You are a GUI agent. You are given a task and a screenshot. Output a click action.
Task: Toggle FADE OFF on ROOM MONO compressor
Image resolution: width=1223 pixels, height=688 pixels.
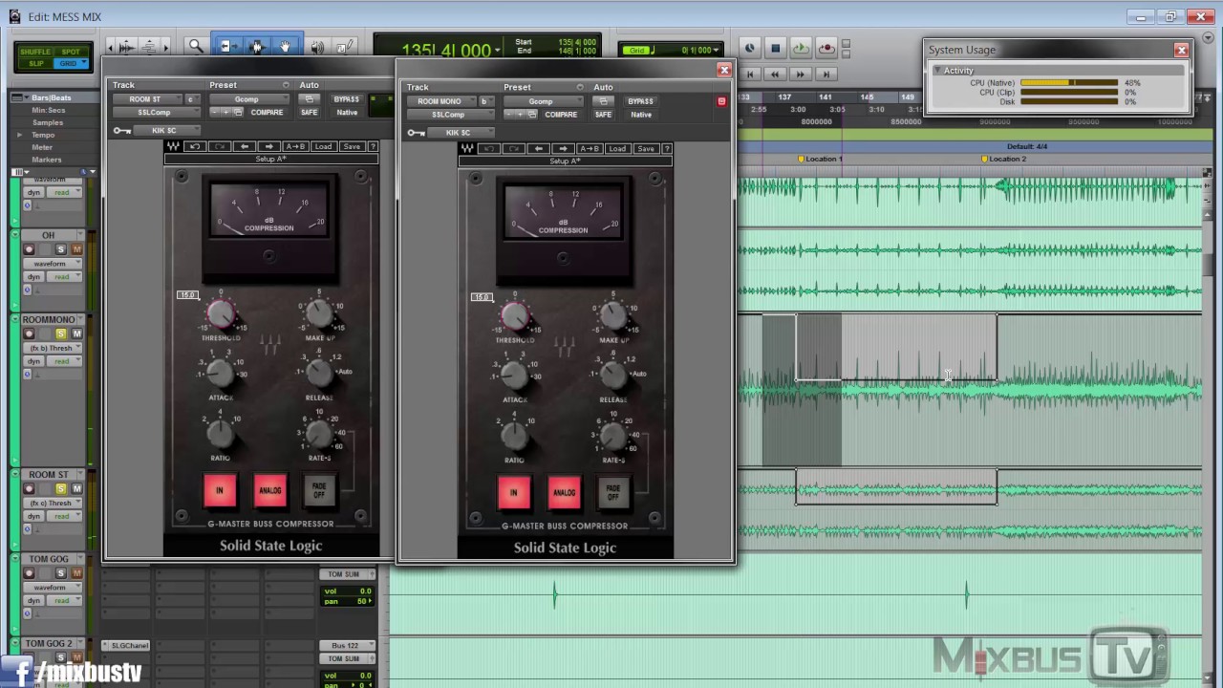pyautogui.click(x=613, y=493)
